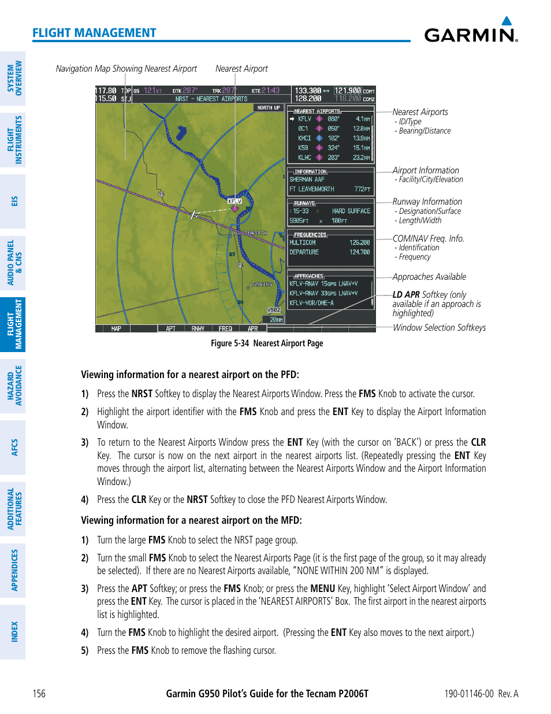Click the KLWC identifier in nearest list
Viewport: 551px width, 714px height.
coord(304,157)
